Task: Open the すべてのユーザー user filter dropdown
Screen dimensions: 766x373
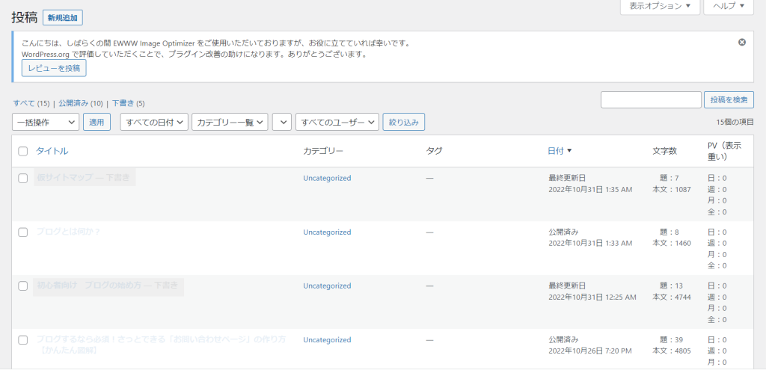Action: (x=337, y=122)
